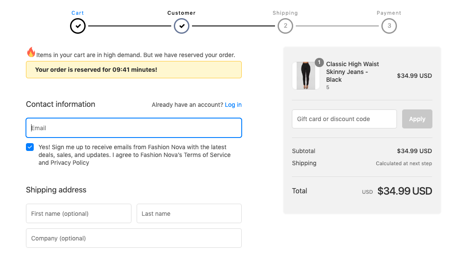Click the Customer step checkmark circle
This screenshot has height=253, width=451.
(182, 26)
